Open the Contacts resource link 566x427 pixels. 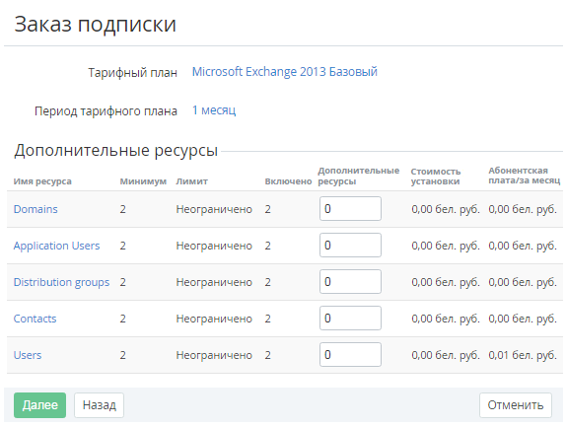coord(35,319)
